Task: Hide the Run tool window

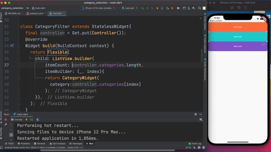Action: point(200,114)
